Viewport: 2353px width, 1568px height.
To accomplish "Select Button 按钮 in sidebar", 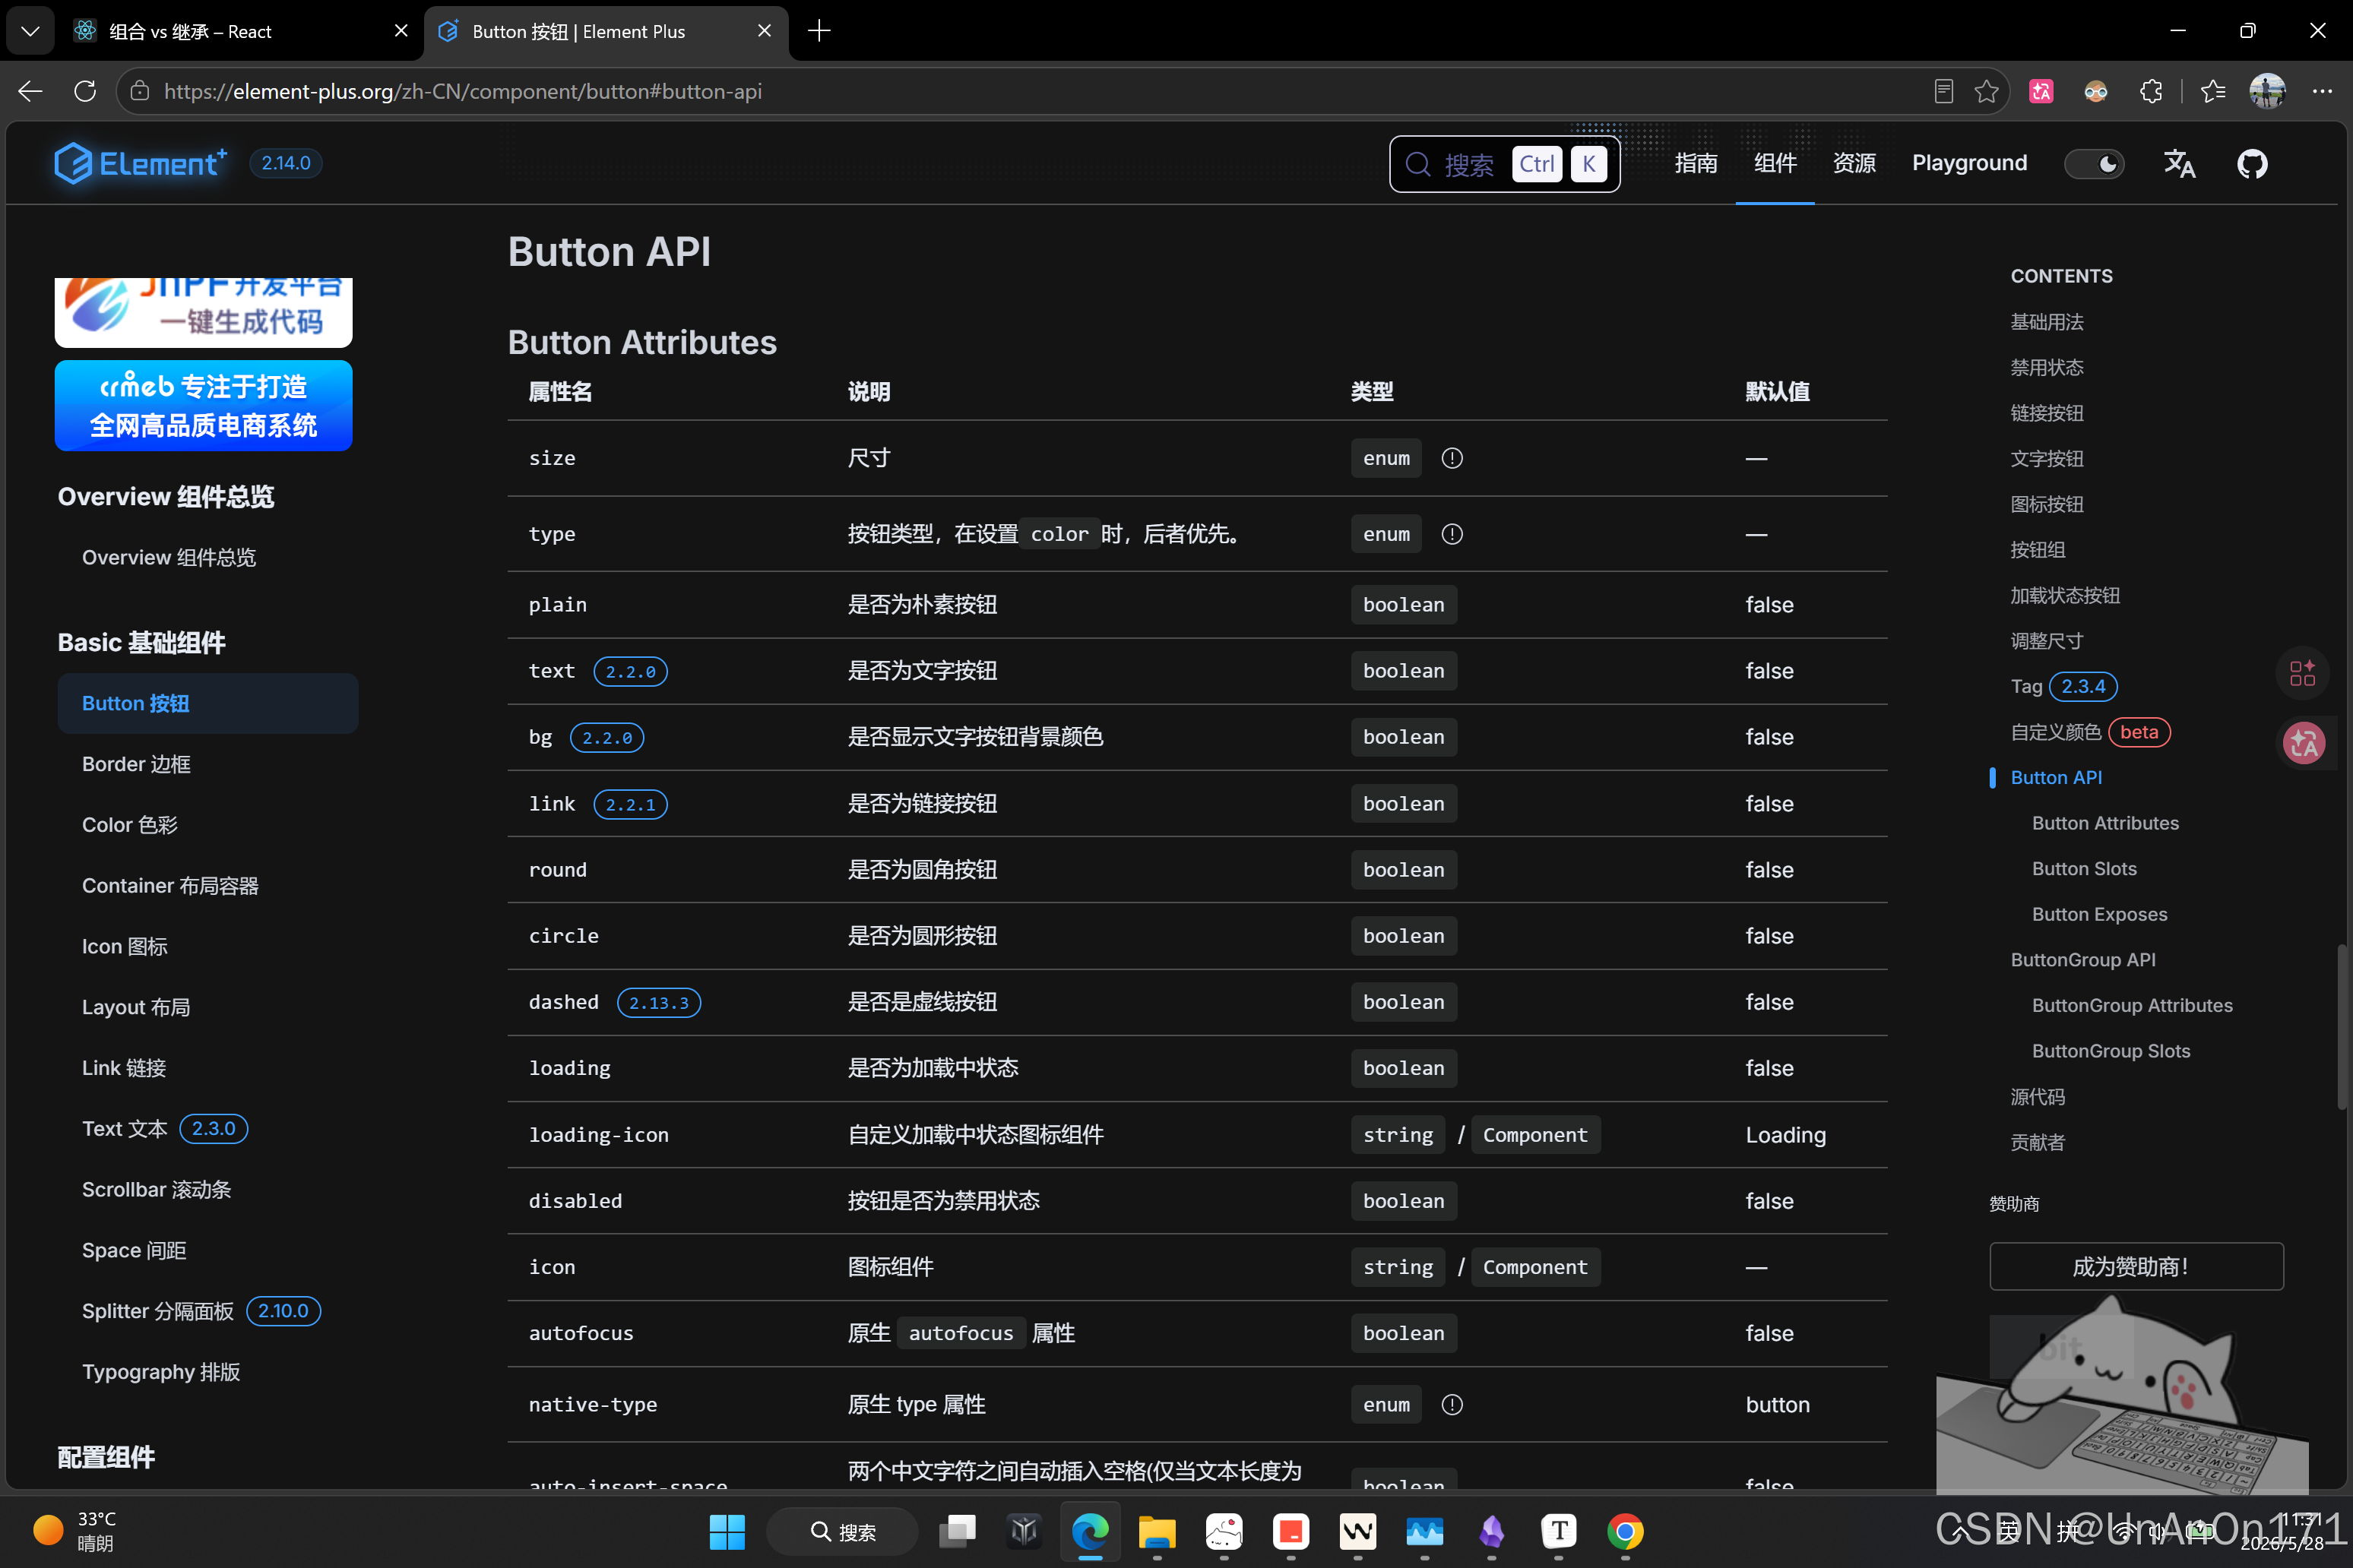I will coord(208,703).
